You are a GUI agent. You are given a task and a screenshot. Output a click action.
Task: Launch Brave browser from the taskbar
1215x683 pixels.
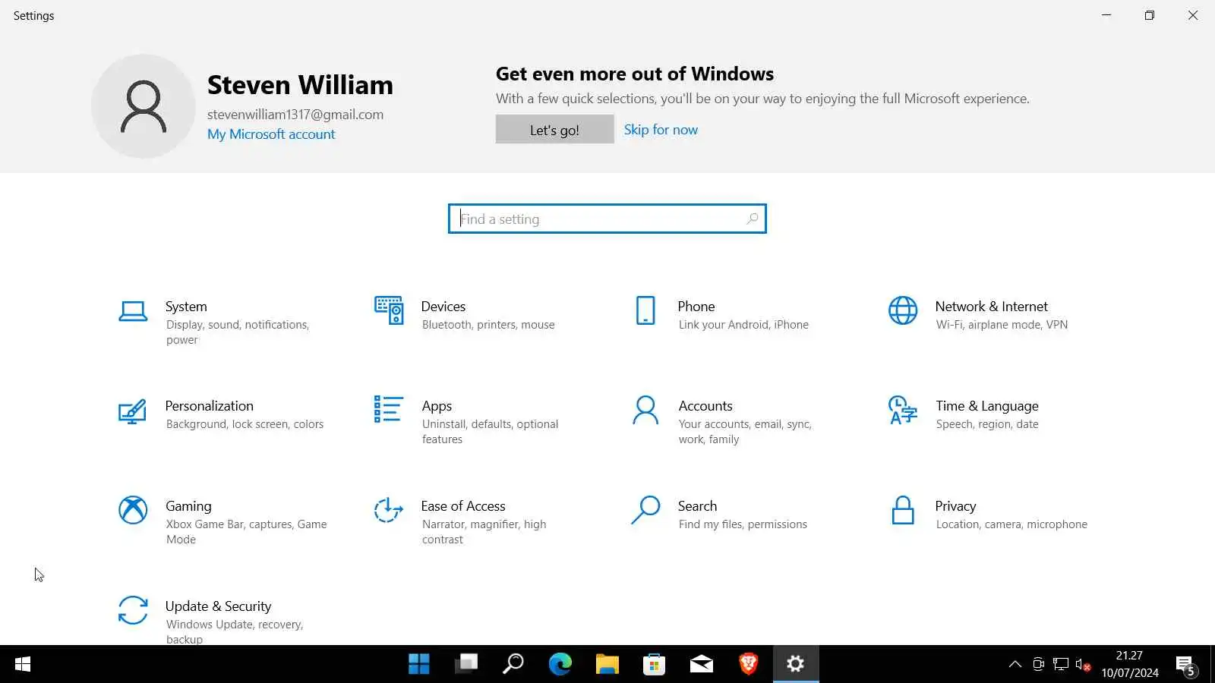click(x=749, y=664)
